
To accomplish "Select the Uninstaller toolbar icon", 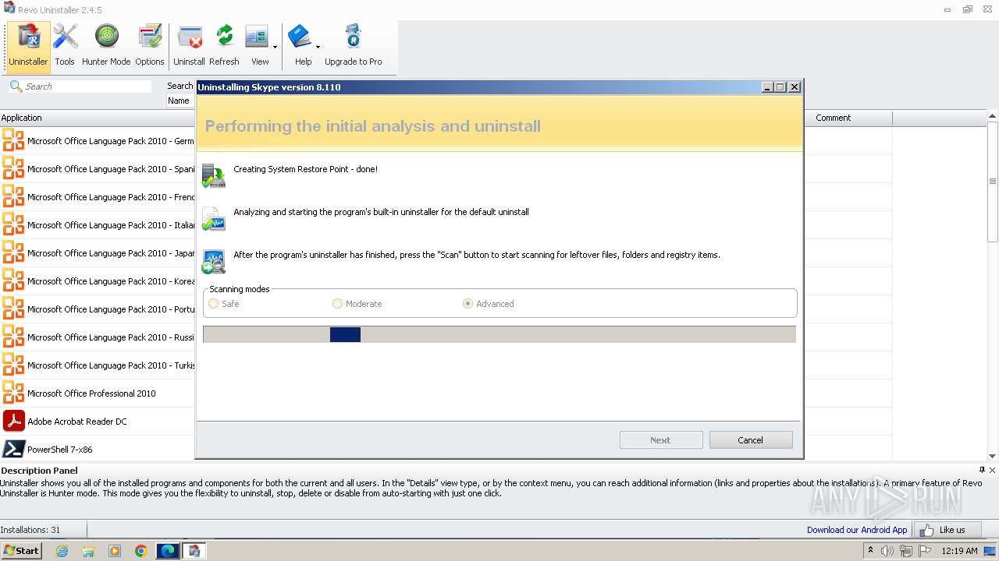I will (29, 46).
